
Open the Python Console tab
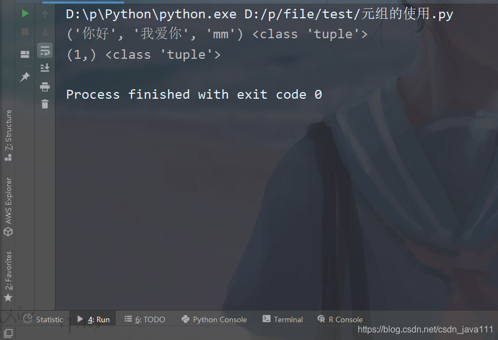pos(214,319)
